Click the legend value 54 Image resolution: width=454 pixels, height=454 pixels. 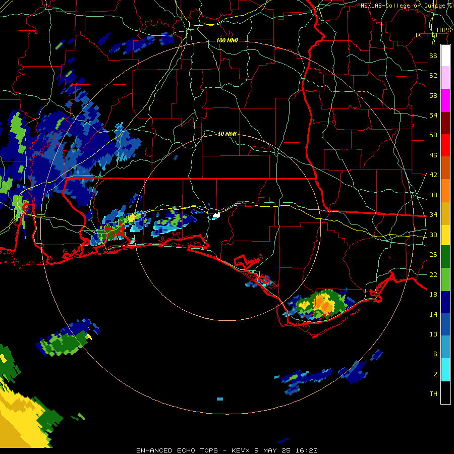[433, 115]
